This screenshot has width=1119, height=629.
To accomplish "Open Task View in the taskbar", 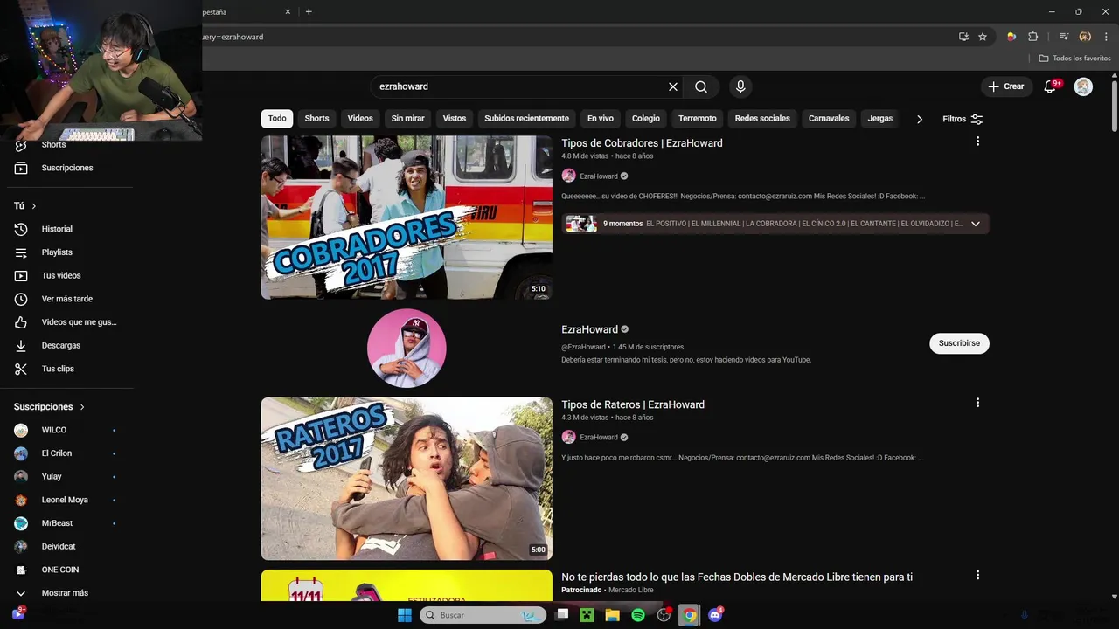I will click(x=562, y=615).
